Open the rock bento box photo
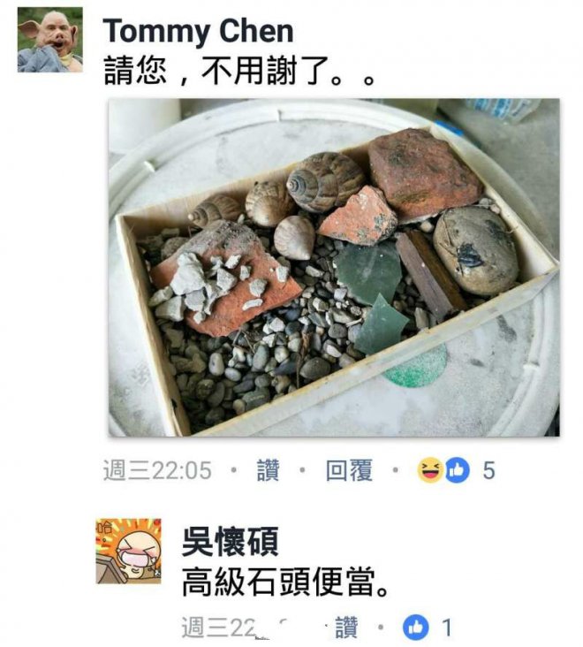583x647 pixels. pyautogui.click(x=334, y=268)
